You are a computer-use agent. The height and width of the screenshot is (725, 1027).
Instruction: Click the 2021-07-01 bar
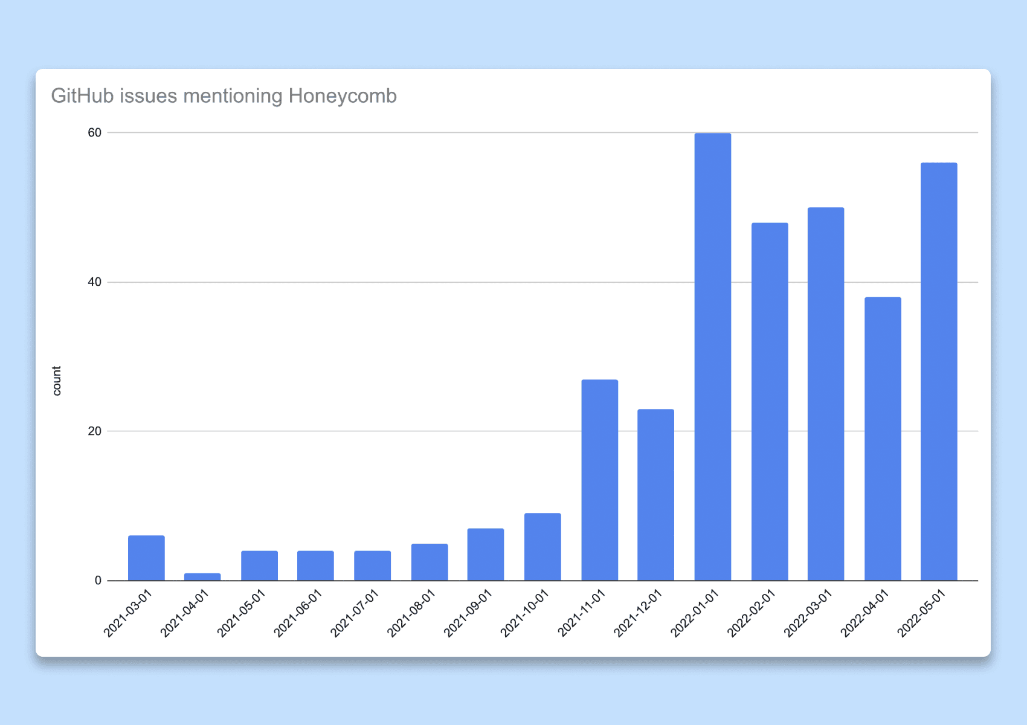372,565
